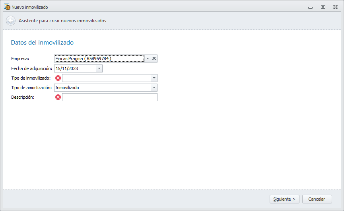Click error icon beside Descripción field
Screen dimensions: 344x211
[x=58, y=97]
